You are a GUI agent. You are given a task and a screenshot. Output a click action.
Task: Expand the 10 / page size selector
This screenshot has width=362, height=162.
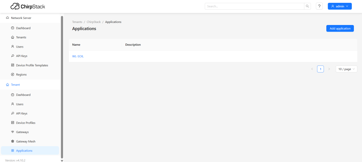[346, 69]
